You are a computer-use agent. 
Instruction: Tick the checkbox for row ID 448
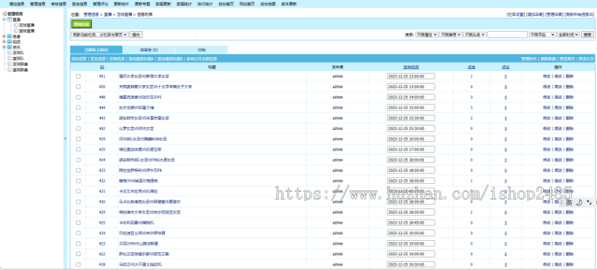78,97
